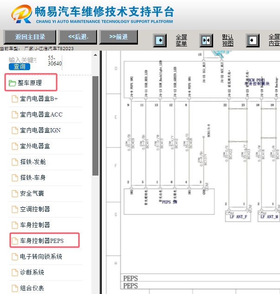Click the 全屏菜单 arrow icon
The width and height of the screenshot is (280, 294).
160,40
